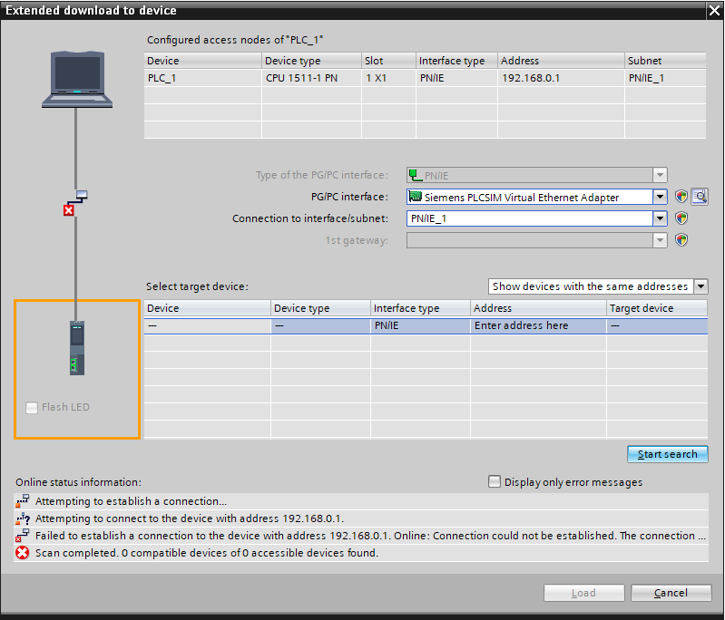Click the Address column header in target table
The width and height of the screenshot is (725, 620).
click(538, 308)
